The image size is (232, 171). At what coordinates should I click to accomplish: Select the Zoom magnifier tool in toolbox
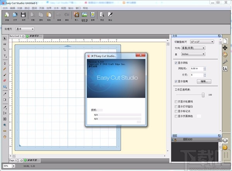tap(5, 125)
